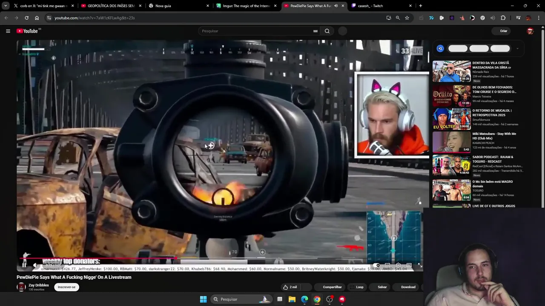Go to browser home page
Image resolution: width=545 pixels, height=306 pixels.
[37, 18]
